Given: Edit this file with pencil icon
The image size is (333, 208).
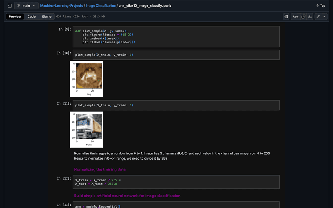Looking at the screenshot, I should pyautogui.click(x=318, y=16).
